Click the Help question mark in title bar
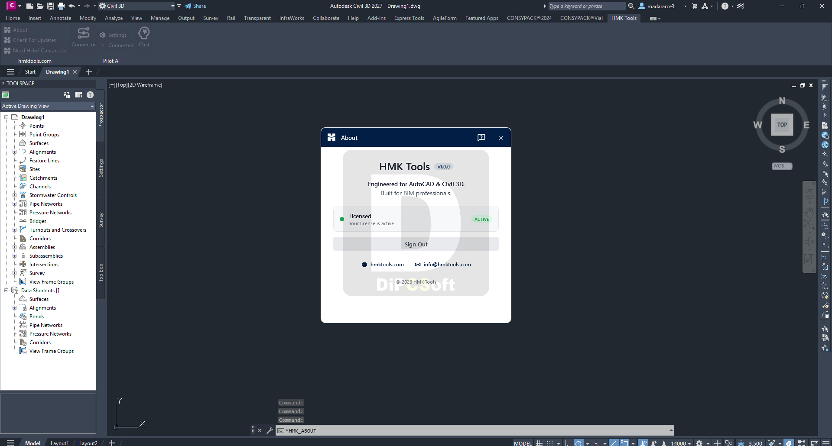The image size is (832, 446). pos(725,6)
